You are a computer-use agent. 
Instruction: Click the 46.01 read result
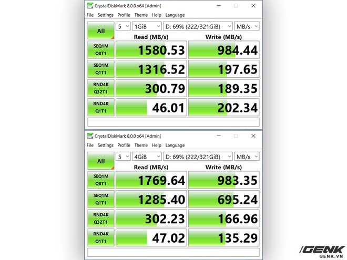point(151,108)
